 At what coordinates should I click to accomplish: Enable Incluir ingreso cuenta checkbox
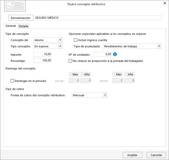coord(75,40)
